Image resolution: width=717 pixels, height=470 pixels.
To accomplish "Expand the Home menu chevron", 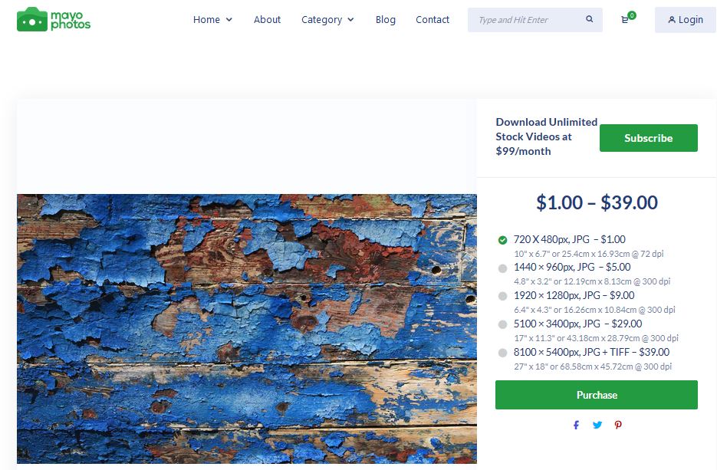I will pos(229,20).
